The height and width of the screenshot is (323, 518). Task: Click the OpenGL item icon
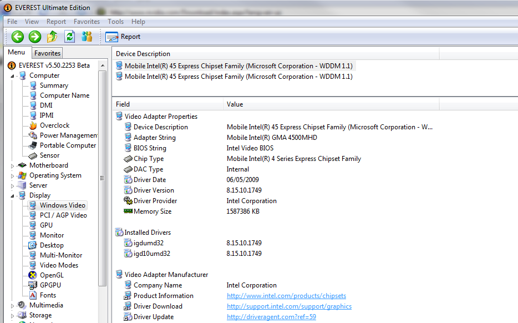click(33, 275)
